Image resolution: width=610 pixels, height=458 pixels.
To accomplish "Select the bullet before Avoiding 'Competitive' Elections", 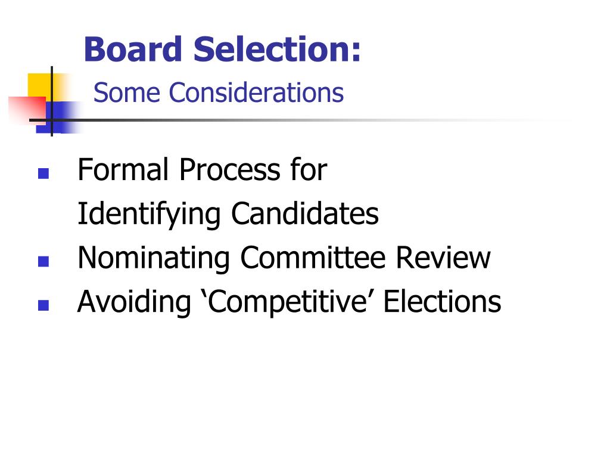I will 43,305.
